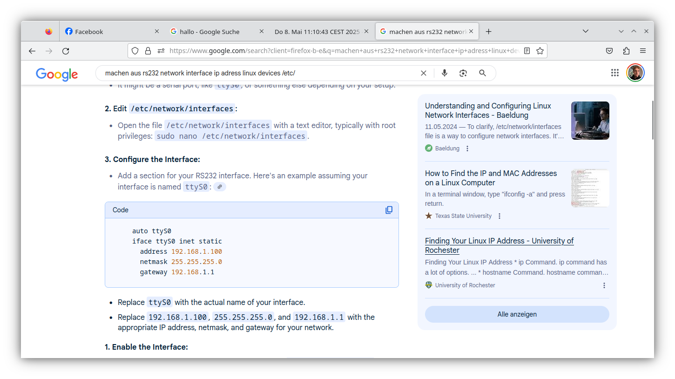Clear the search query with the X icon
Image resolution: width=675 pixels, height=379 pixels.
[x=423, y=73]
